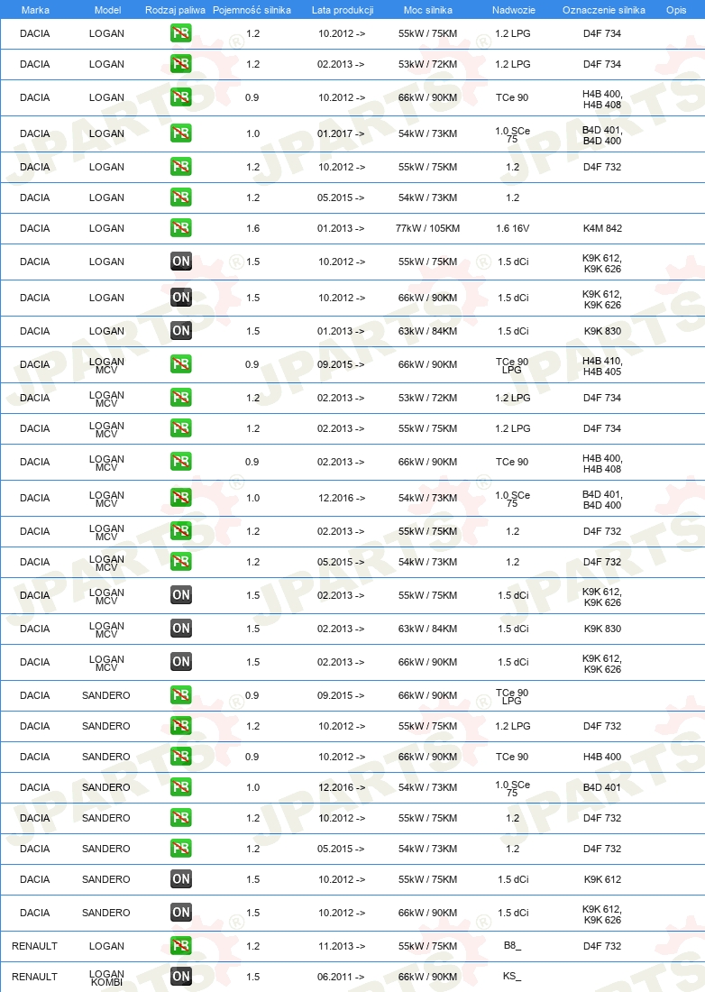Click H4B 400 in the Sandero row

click(602, 757)
